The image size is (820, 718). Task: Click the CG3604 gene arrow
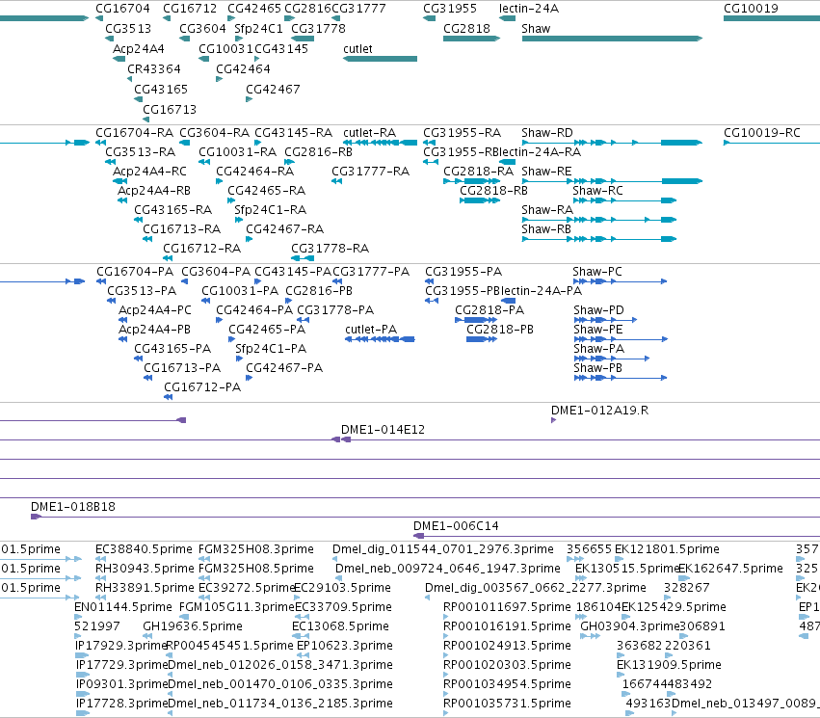click(185, 39)
